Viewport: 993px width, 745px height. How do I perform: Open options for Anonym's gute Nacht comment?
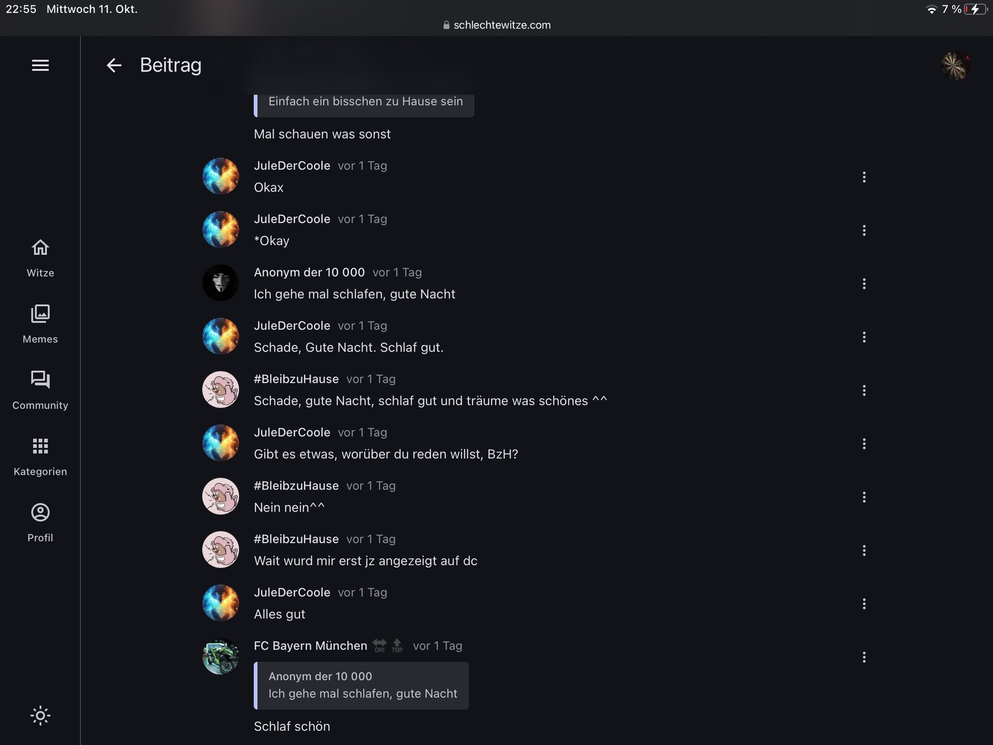pos(864,284)
